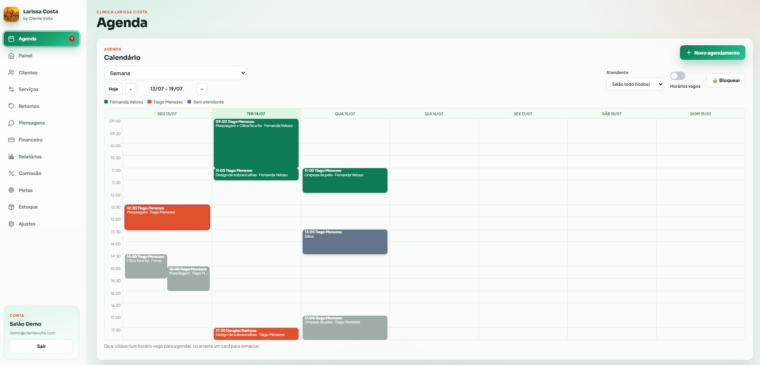Select the DOM 19/07 column header
This screenshot has height=365, width=760.
pyautogui.click(x=701, y=114)
